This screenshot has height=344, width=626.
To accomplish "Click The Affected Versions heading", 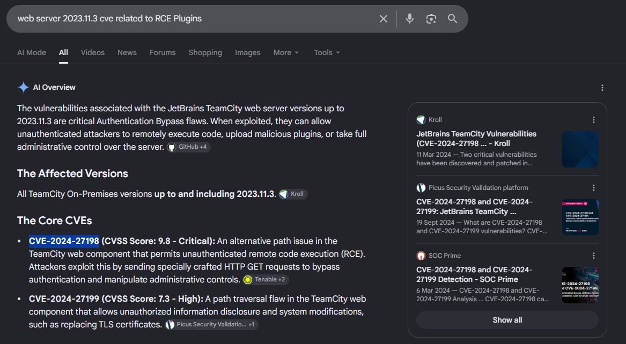I will click(x=72, y=173).
